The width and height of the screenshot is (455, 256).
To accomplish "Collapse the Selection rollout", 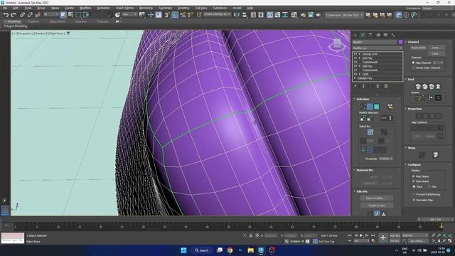I will 363,100.
